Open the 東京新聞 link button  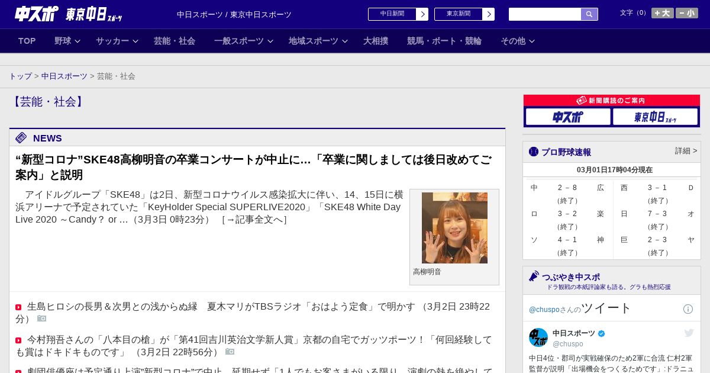(x=459, y=14)
